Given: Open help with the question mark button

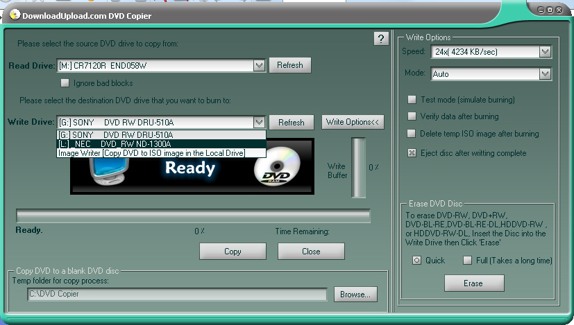Looking at the screenshot, I should [x=381, y=38].
